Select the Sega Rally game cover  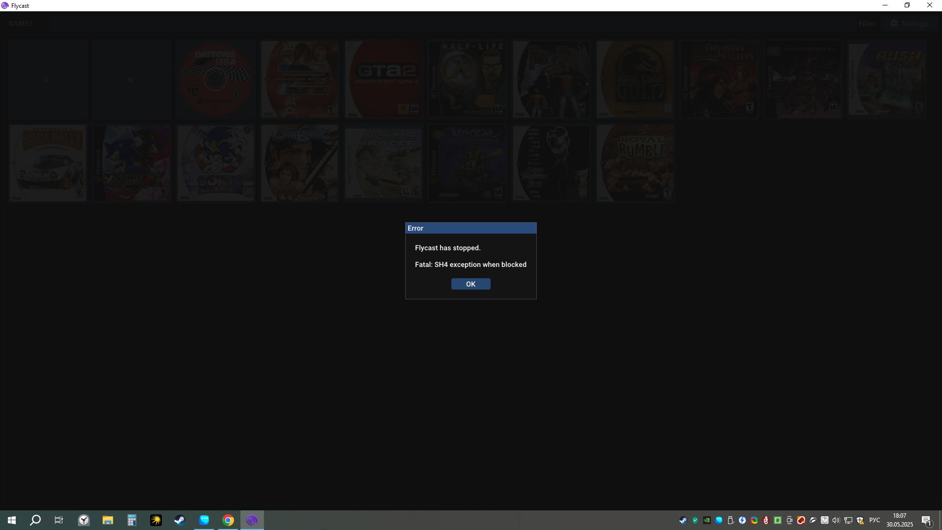tap(48, 163)
